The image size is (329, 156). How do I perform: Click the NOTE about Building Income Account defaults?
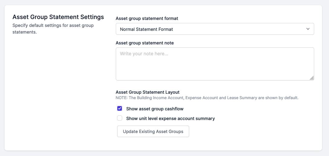[x=207, y=98]
